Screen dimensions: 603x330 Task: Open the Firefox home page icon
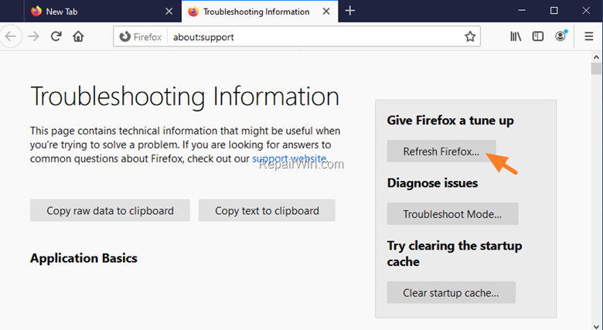tap(78, 36)
